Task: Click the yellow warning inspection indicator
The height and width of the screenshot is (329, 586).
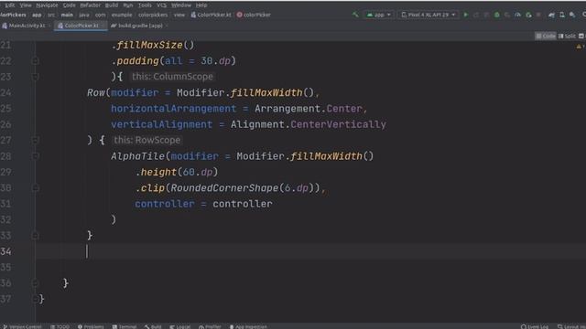Action: 579,47
